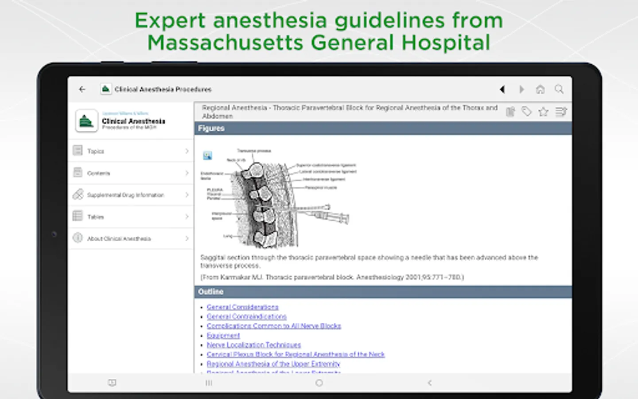Open the outline list icon in topic toolbar
638x399 pixels.
[x=561, y=112]
